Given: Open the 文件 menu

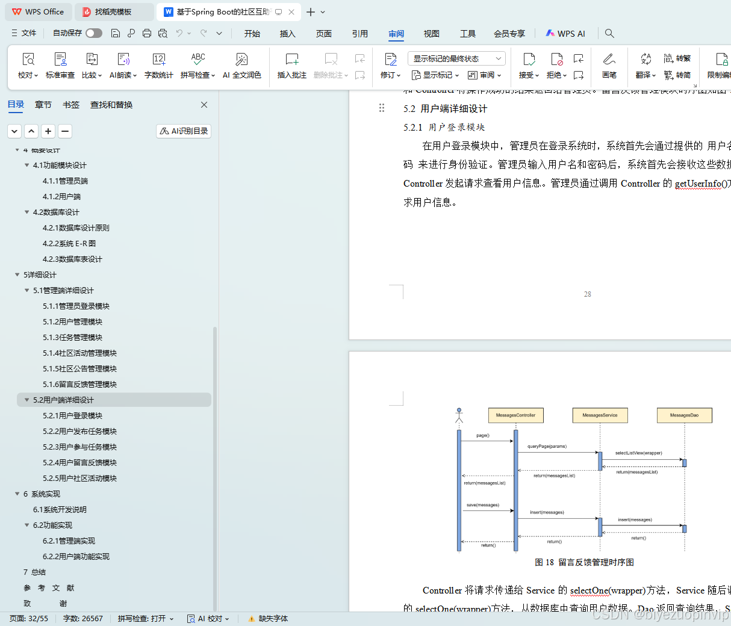Looking at the screenshot, I should 24,33.
